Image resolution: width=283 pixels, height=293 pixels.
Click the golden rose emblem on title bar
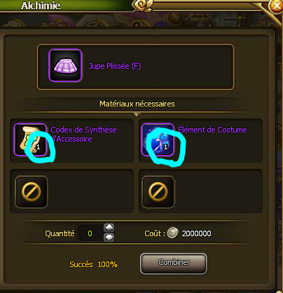(x=143, y=6)
